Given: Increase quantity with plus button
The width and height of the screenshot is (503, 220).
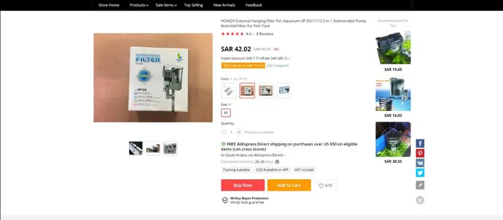Looking at the screenshot, I should pos(238,132).
